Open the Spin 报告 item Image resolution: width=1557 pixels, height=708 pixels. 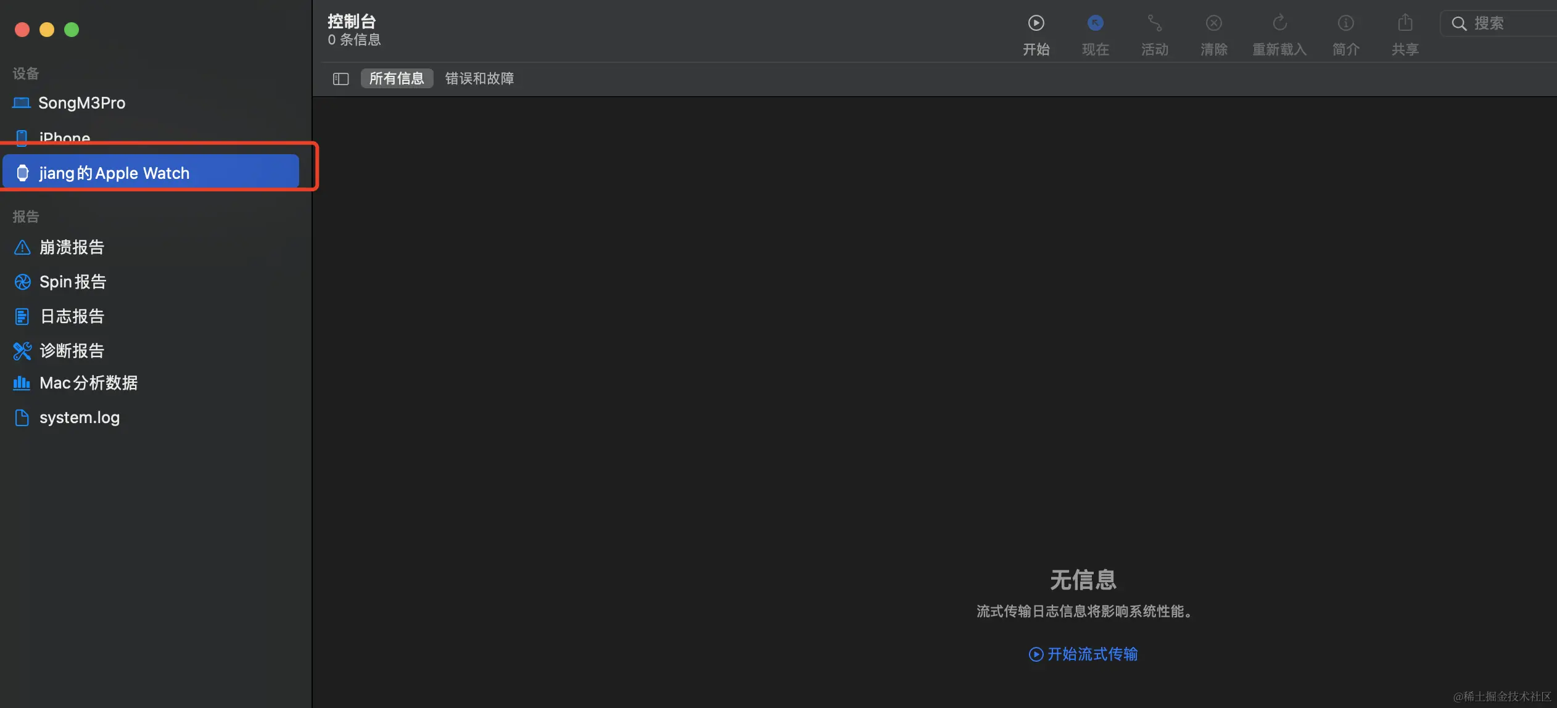pos(73,282)
